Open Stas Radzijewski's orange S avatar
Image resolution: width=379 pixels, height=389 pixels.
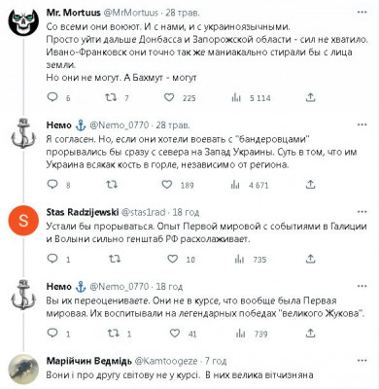click(23, 221)
